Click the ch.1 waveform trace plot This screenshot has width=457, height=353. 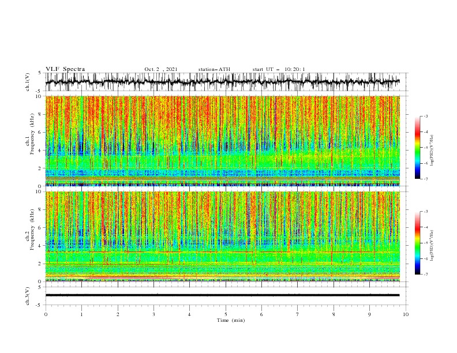(222, 82)
